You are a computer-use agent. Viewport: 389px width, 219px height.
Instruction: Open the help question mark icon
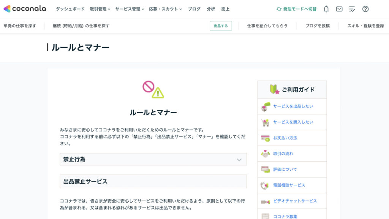click(x=365, y=9)
